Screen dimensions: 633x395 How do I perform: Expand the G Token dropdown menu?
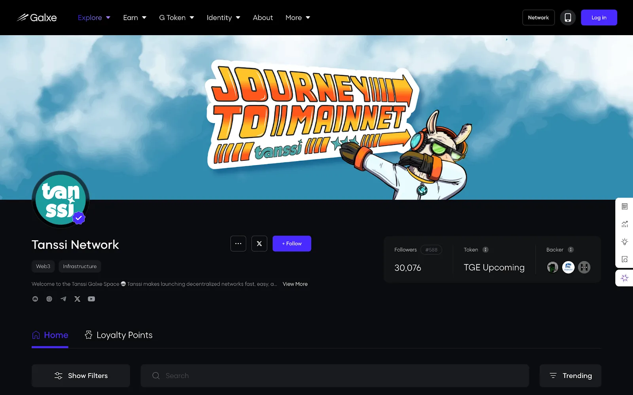click(x=176, y=18)
